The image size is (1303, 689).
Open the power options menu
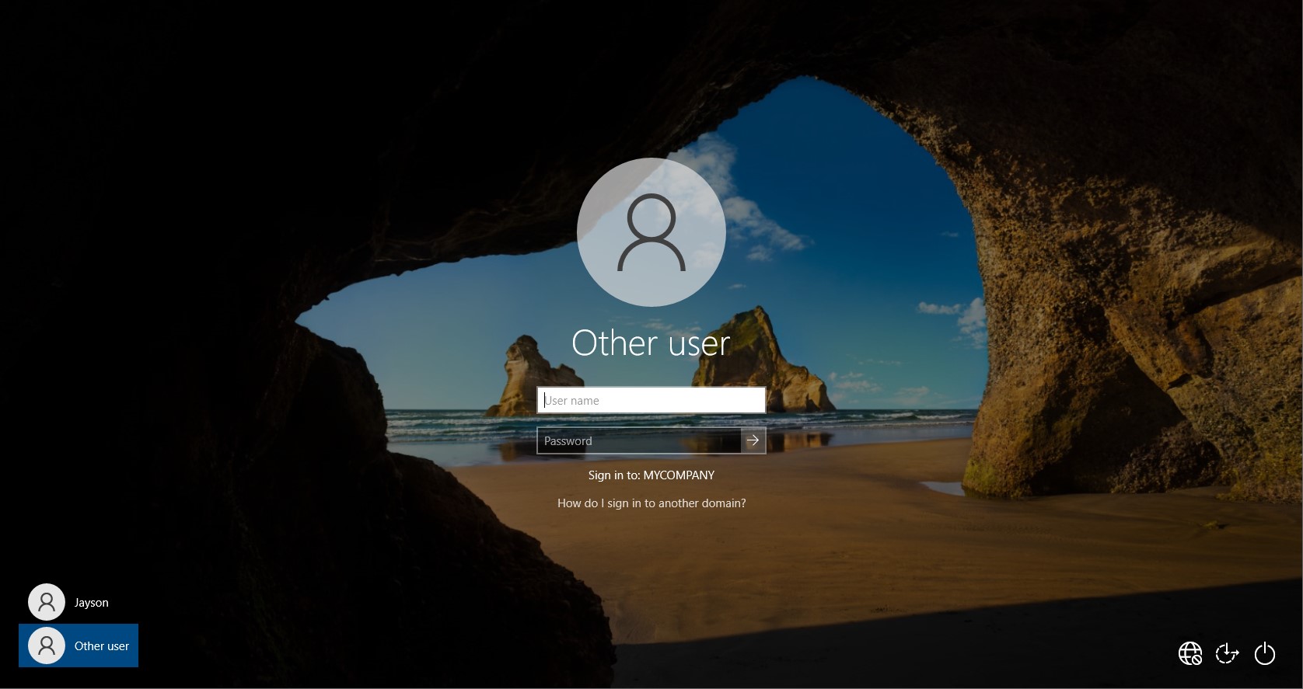[1265, 653]
